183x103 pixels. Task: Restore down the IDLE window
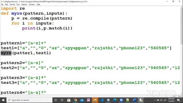(x=173, y=1)
